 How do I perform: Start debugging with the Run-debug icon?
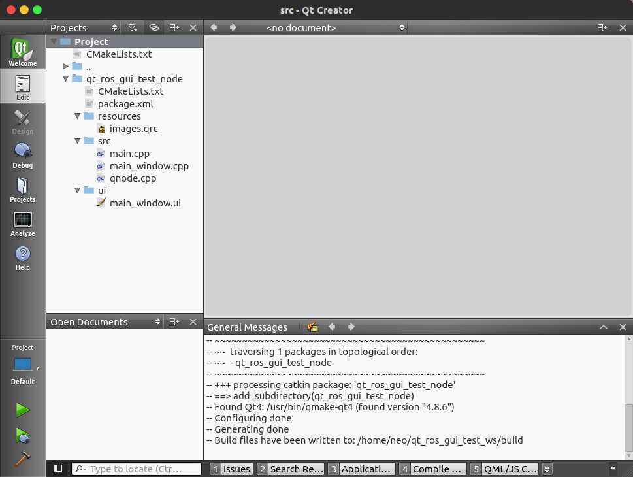[x=23, y=436]
